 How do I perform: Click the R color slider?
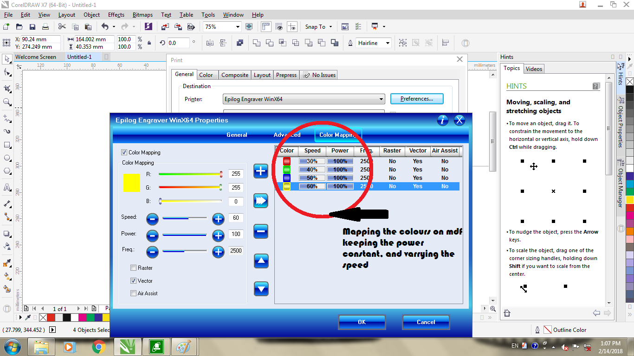click(x=191, y=174)
